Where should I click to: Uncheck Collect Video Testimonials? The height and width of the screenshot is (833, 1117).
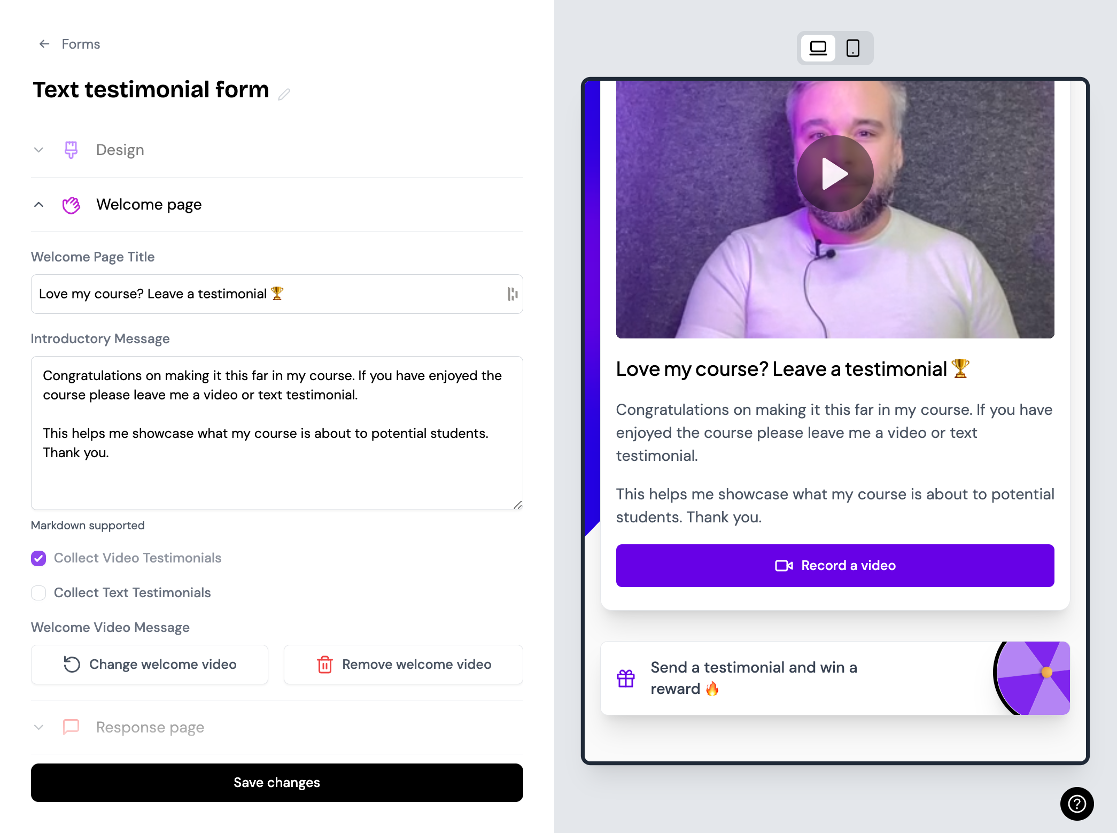[38, 558]
